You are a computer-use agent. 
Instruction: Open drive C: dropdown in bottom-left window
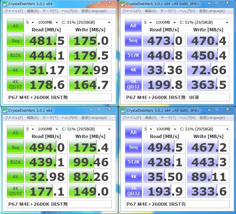tap(86, 129)
